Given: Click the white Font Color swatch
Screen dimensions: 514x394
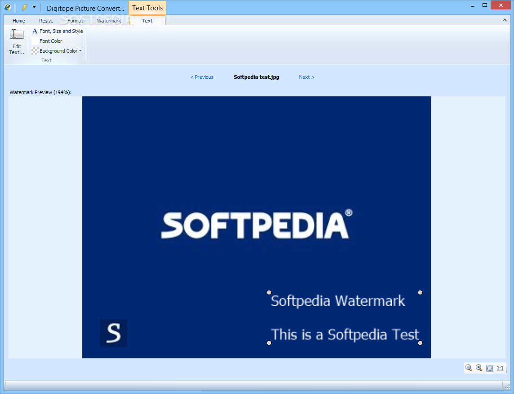Looking at the screenshot, I should point(35,41).
